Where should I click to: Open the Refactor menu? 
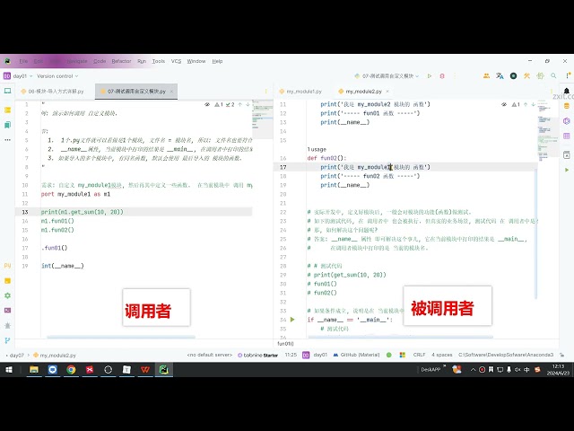coord(121,61)
